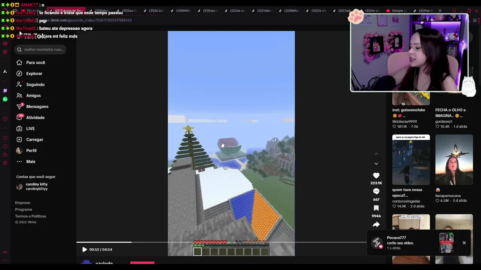Dismiss the Pecaco777 notification toast
481x270 pixels.
464,243
